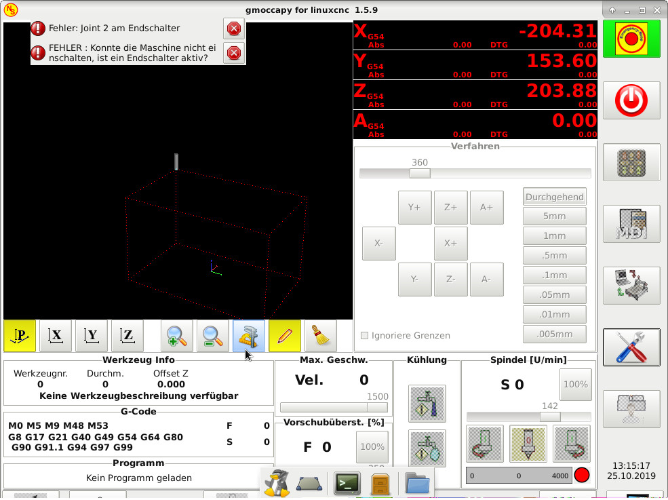Screen dimensions: 668x500
Task: Reset feed override to 100%
Action: (372, 446)
